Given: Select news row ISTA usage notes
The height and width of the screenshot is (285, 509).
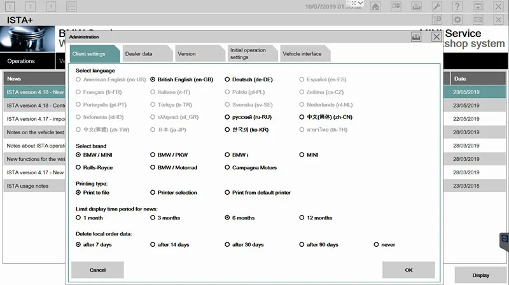Looking at the screenshot, I should pos(34,186).
